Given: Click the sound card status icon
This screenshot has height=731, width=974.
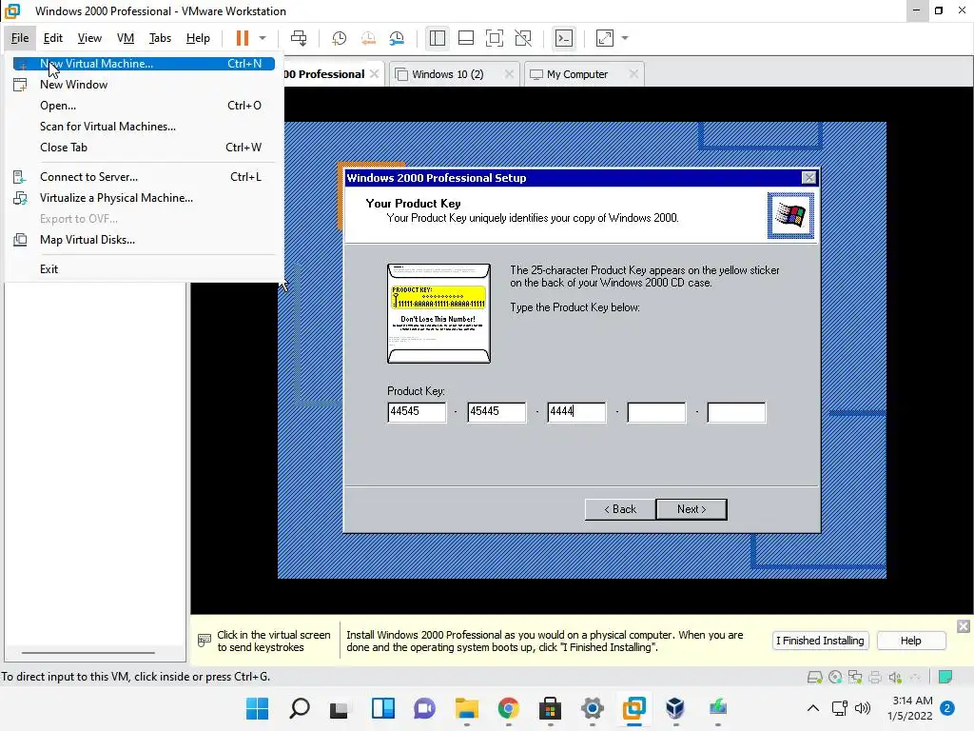Looking at the screenshot, I should 895,677.
